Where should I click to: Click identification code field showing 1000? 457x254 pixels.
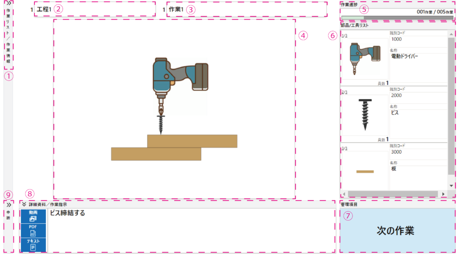coord(418,39)
